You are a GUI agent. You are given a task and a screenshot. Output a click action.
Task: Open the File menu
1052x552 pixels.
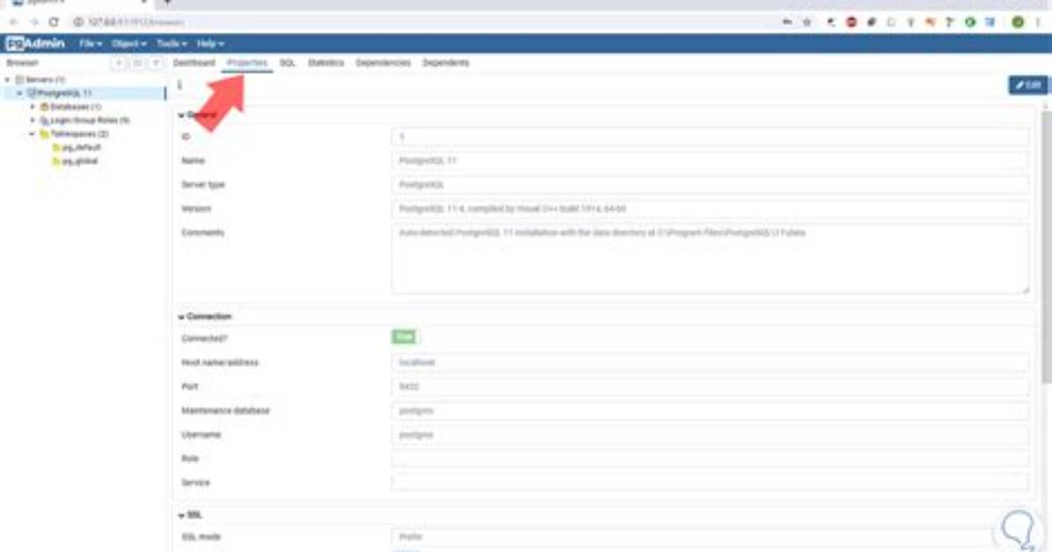click(91, 44)
